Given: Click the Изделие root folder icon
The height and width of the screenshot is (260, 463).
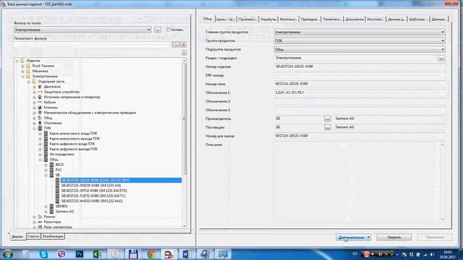Looking at the screenshot, I should (x=22, y=61).
